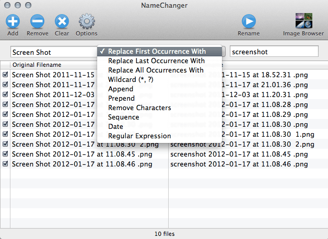The image size is (328, 239).
Task: Pick Append from the rename menu
Action: click(121, 89)
